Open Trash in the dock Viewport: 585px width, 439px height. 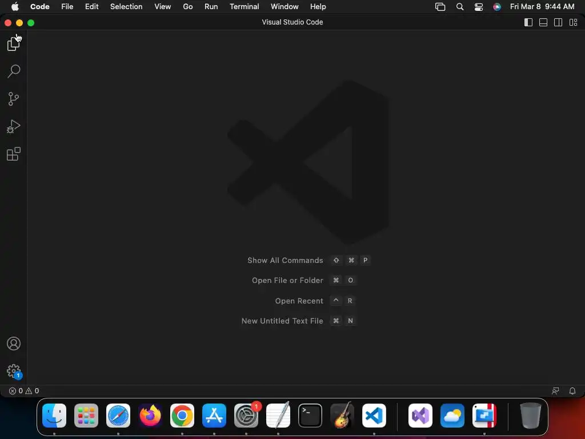click(x=530, y=415)
